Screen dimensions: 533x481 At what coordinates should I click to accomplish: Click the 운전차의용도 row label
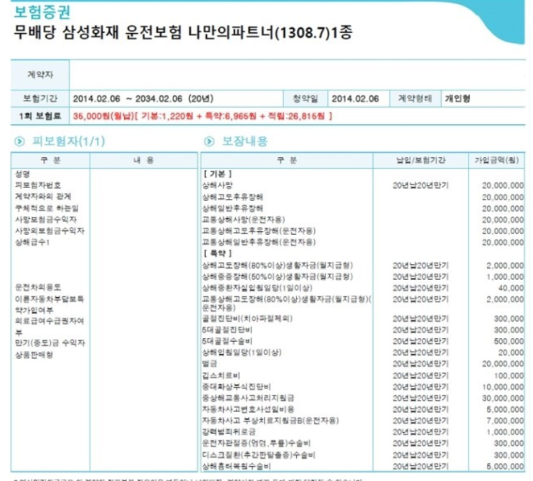(x=38, y=287)
